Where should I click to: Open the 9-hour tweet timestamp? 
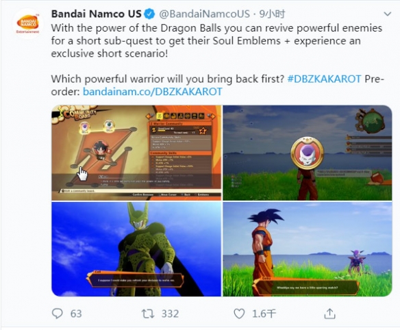click(x=272, y=14)
